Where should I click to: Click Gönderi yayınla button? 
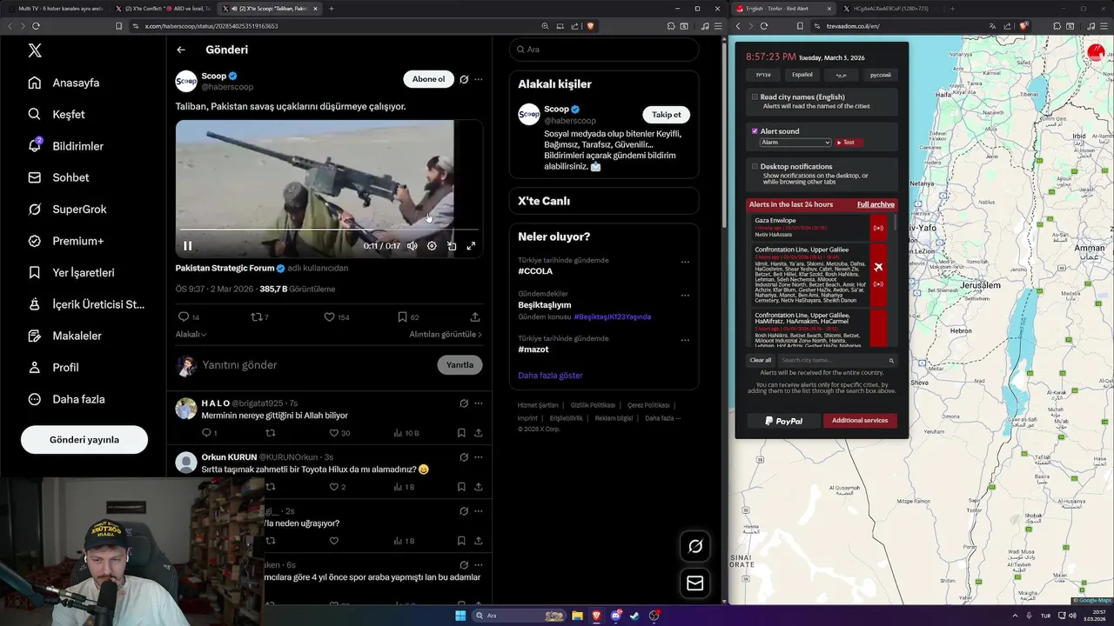pos(84,439)
